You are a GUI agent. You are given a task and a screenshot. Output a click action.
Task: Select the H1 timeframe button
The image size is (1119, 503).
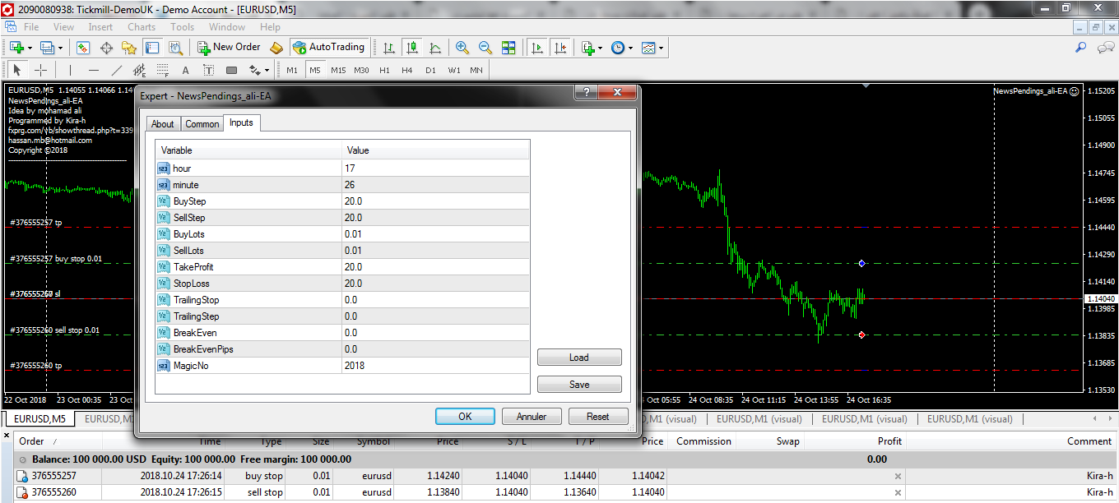tap(384, 70)
